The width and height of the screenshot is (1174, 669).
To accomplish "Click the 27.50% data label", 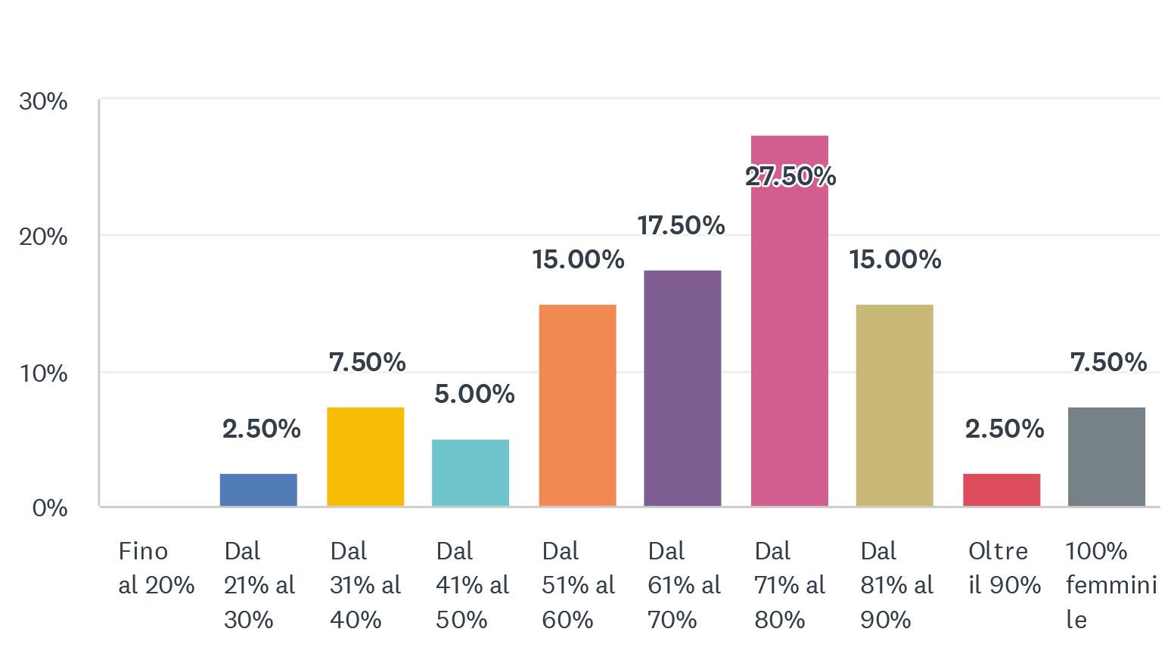I will pyautogui.click(x=790, y=176).
